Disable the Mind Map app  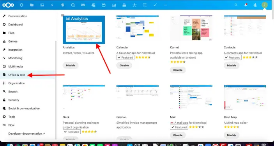tap(232, 135)
